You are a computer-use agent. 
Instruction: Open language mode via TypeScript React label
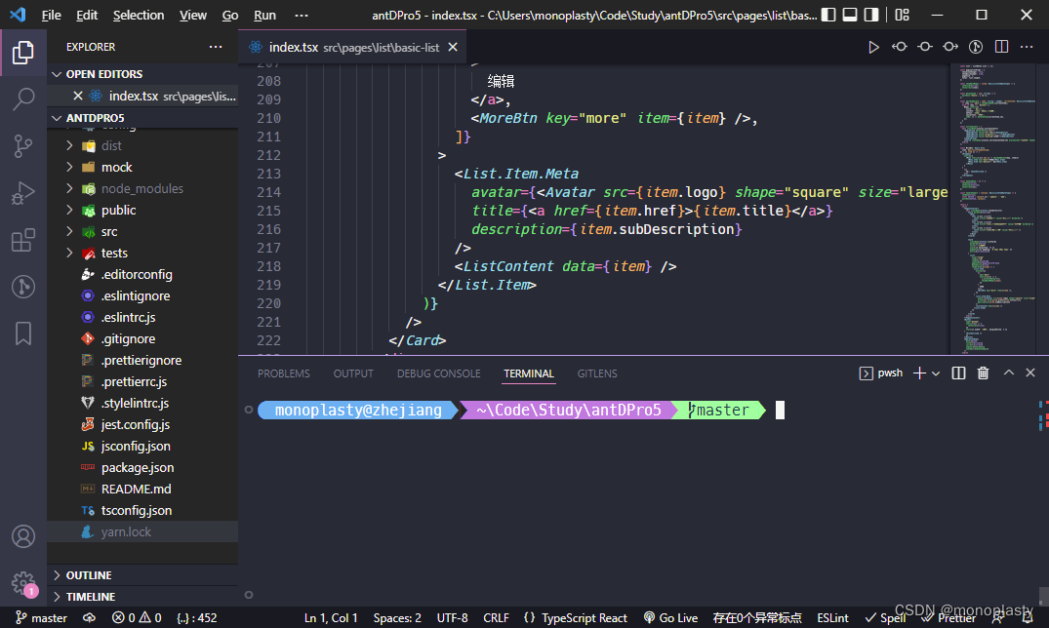coord(583,617)
